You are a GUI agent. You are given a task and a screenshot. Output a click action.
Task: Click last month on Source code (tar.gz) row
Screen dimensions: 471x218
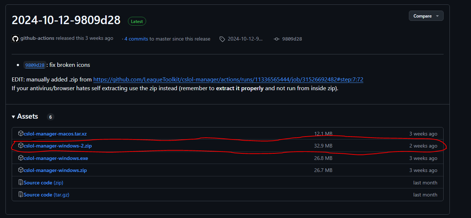[x=425, y=195]
